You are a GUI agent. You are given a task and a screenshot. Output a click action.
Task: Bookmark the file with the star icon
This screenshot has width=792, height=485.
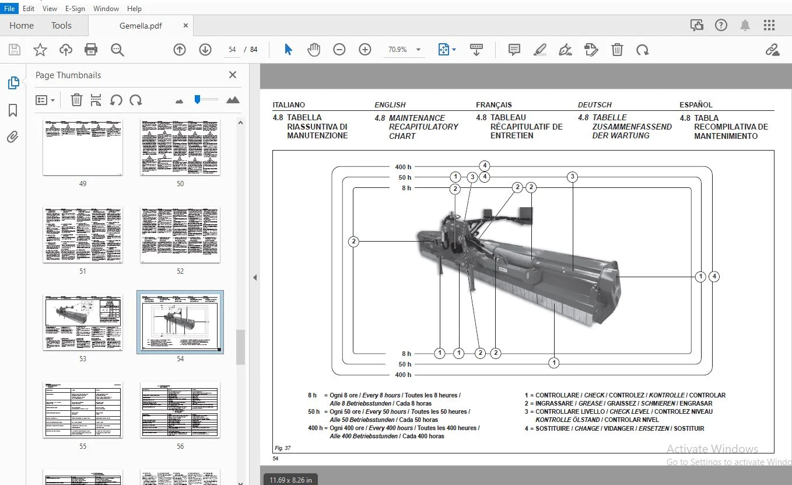click(40, 50)
